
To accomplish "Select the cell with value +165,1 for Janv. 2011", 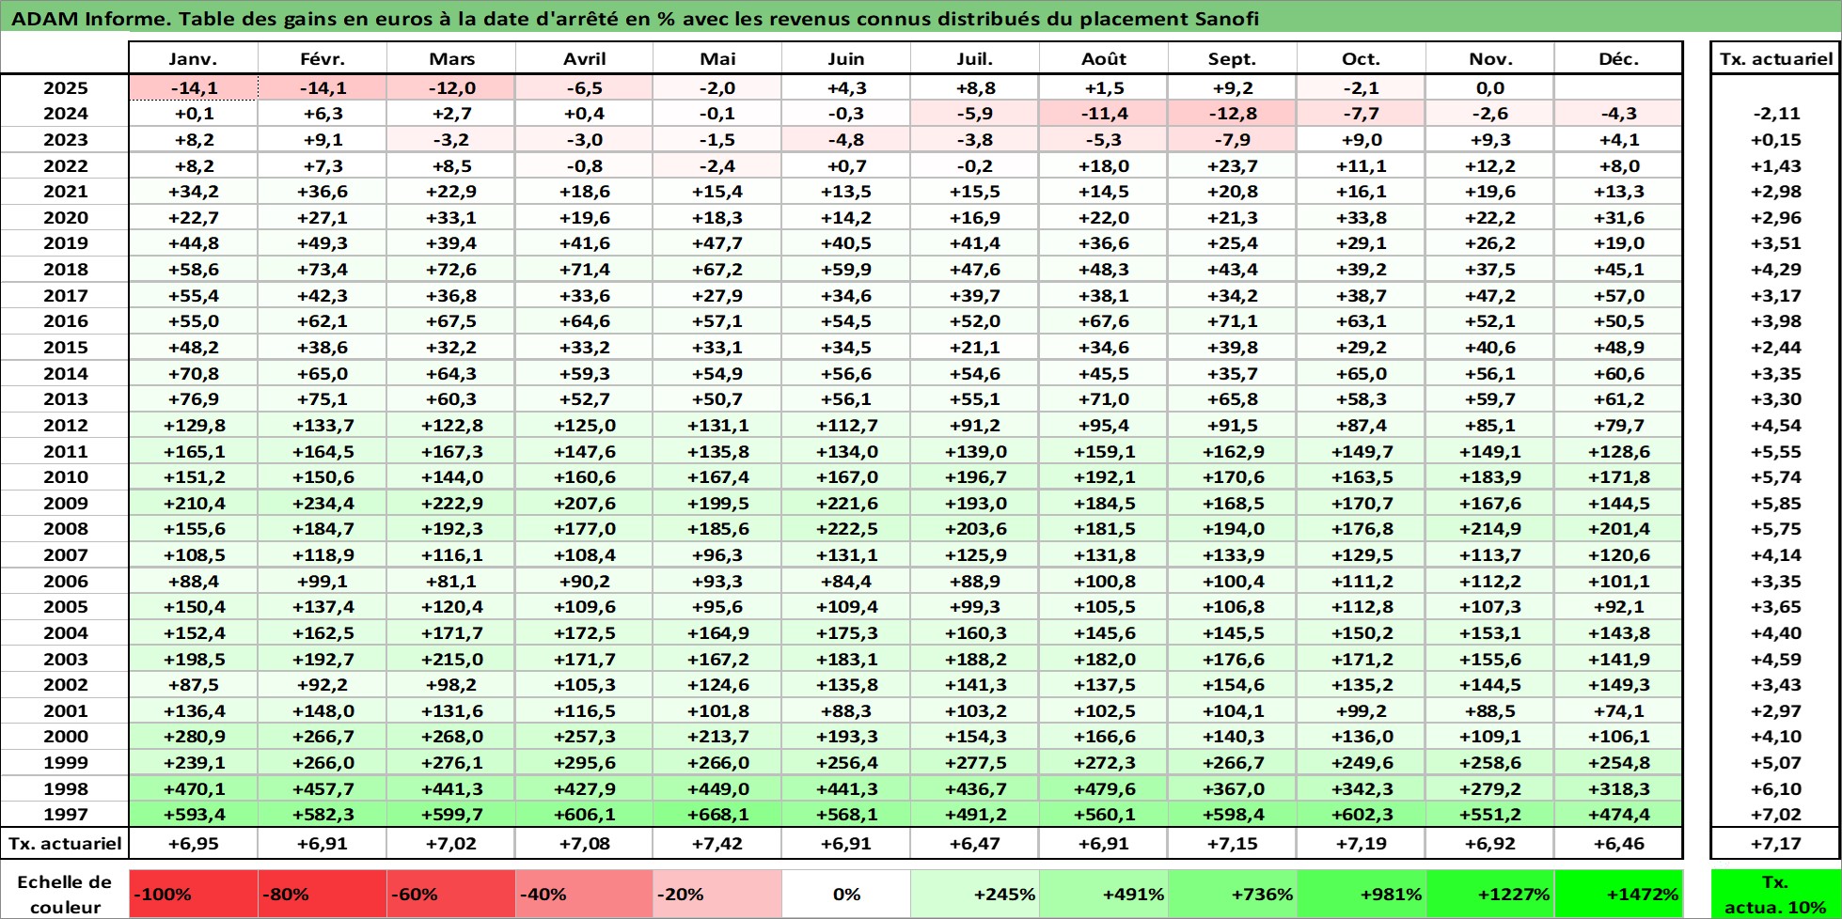I will [x=193, y=452].
